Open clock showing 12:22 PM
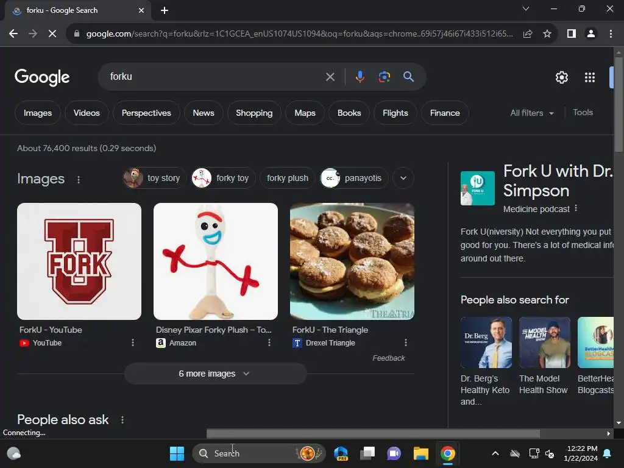This screenshot has width=624, height=468. (x=581, y=453)
